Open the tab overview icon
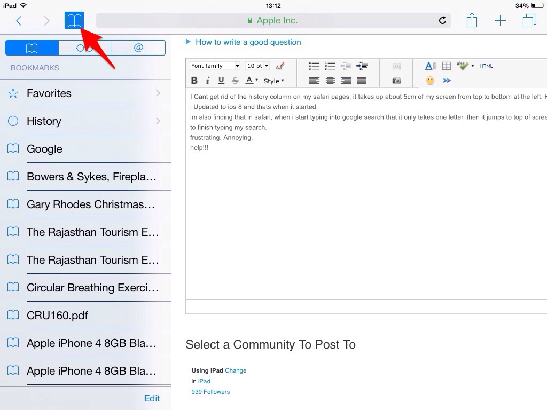 [x=529, y=21]
